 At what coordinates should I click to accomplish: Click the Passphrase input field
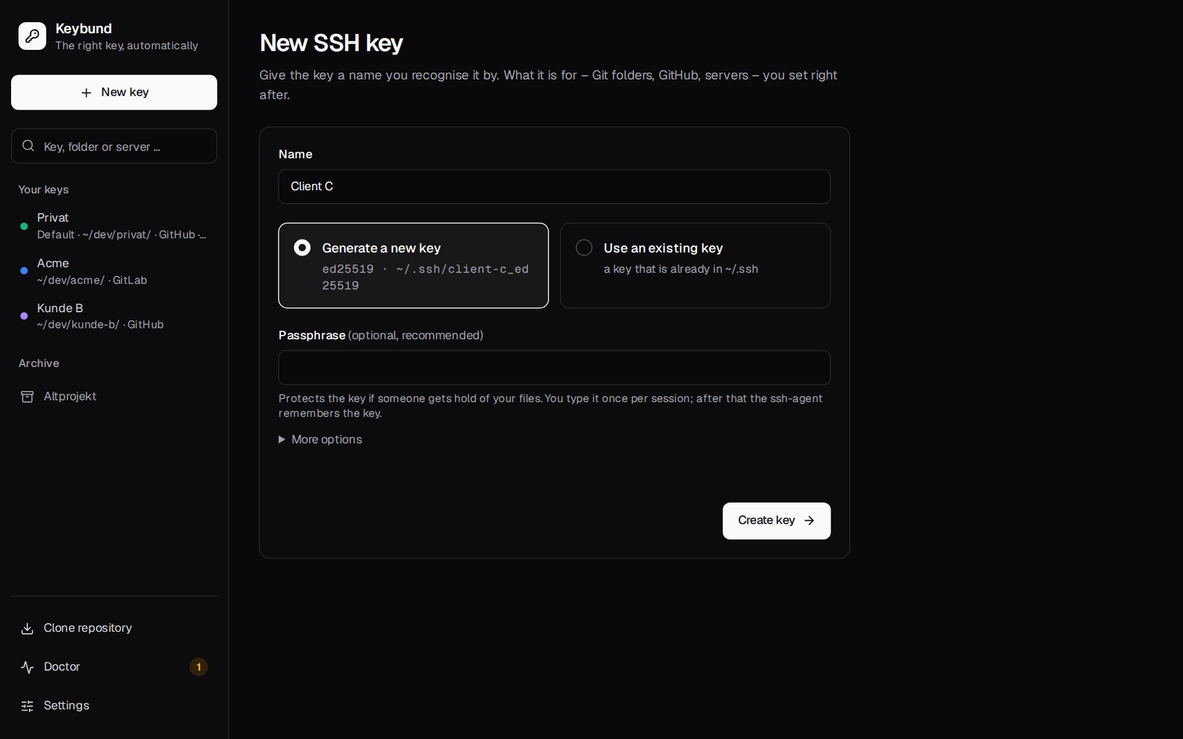click(x=555, y=368)
